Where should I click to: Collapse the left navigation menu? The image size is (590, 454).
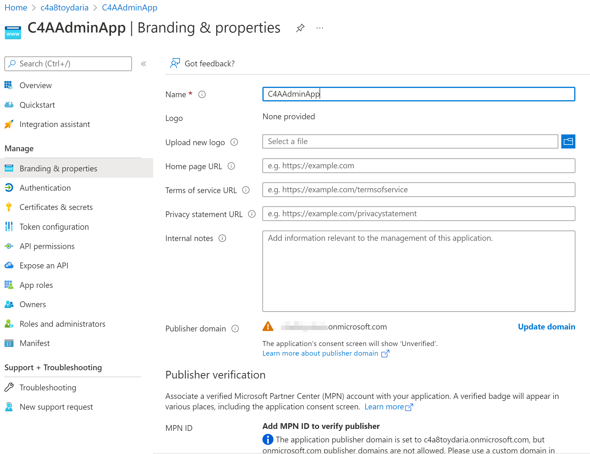tap(143, 64)
